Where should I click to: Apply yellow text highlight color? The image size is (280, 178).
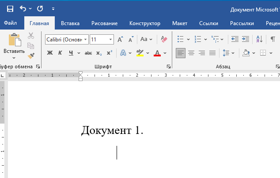click(140, 53)
